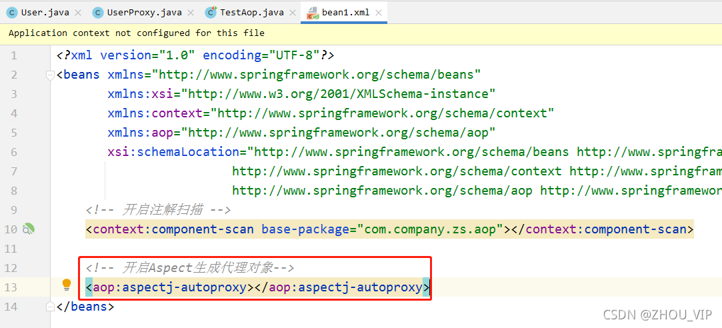Click the closing </beans> tag text

85,307
